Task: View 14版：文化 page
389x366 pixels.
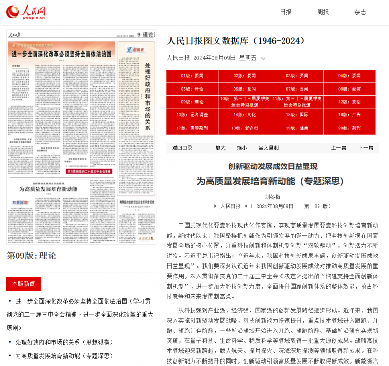Action: tap(245, 115)
